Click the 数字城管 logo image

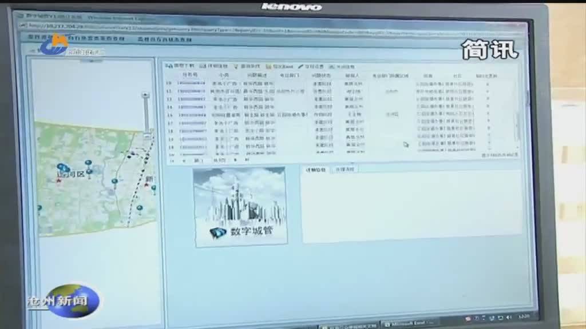click(x=240, y=207)
